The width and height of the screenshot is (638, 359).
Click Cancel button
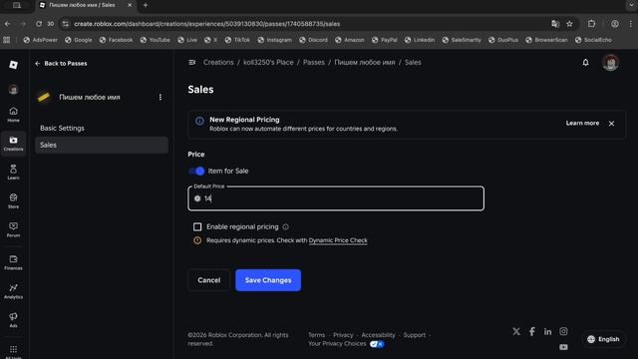(209, 280)
